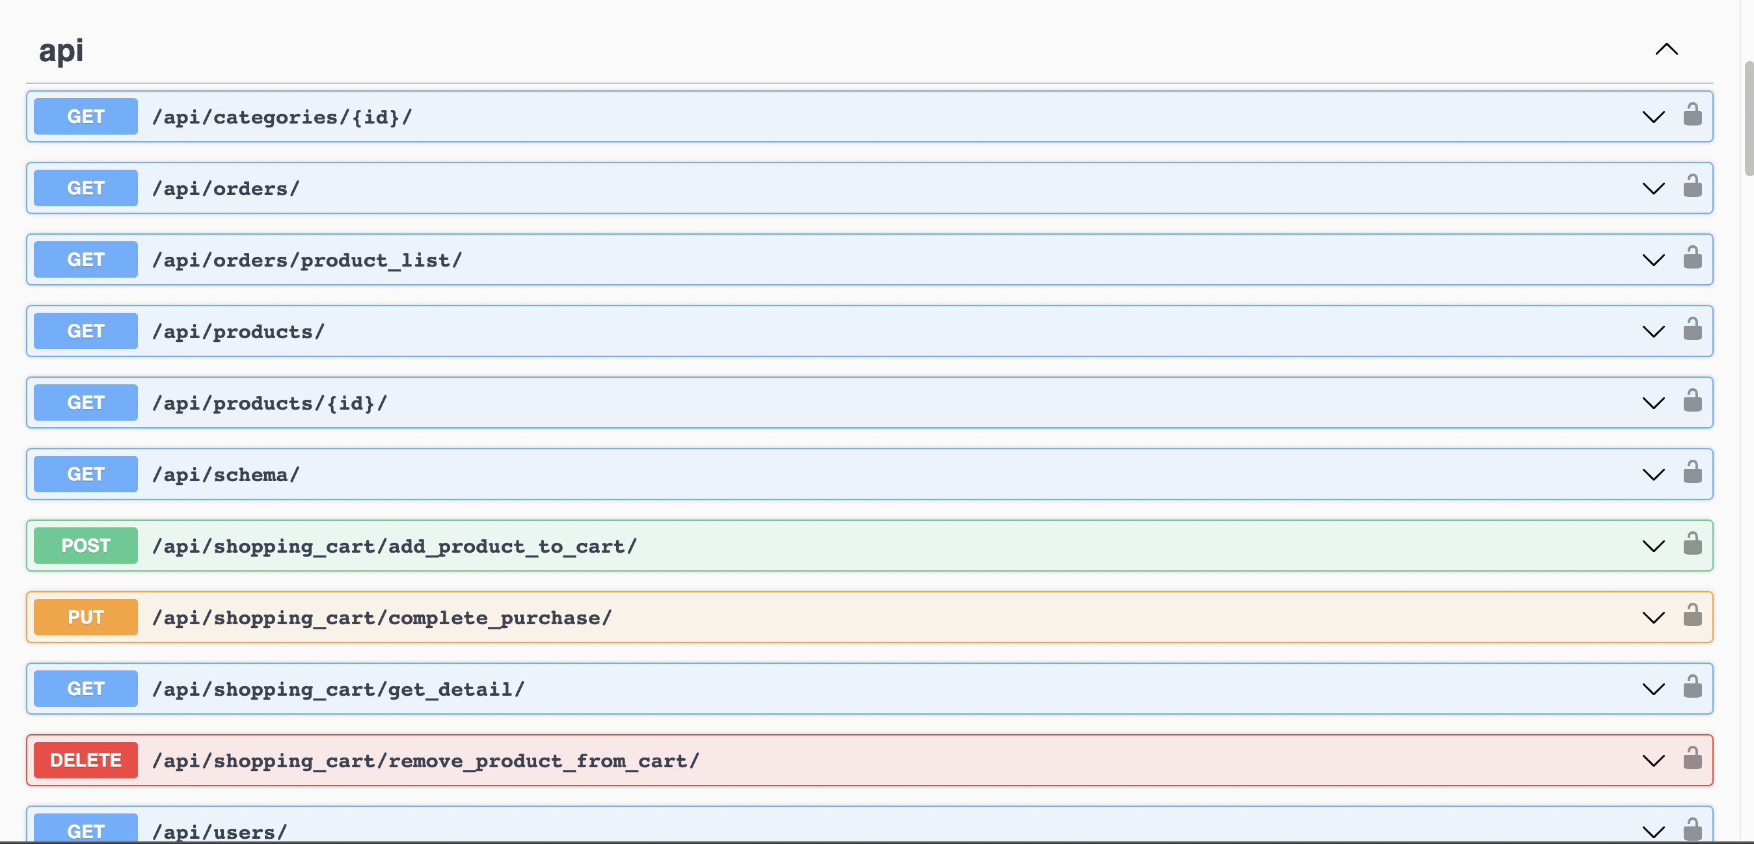Click the api section heading

click(61, 50)
